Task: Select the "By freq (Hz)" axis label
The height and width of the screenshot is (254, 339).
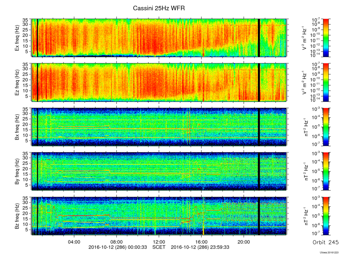Action: point(17,171)
